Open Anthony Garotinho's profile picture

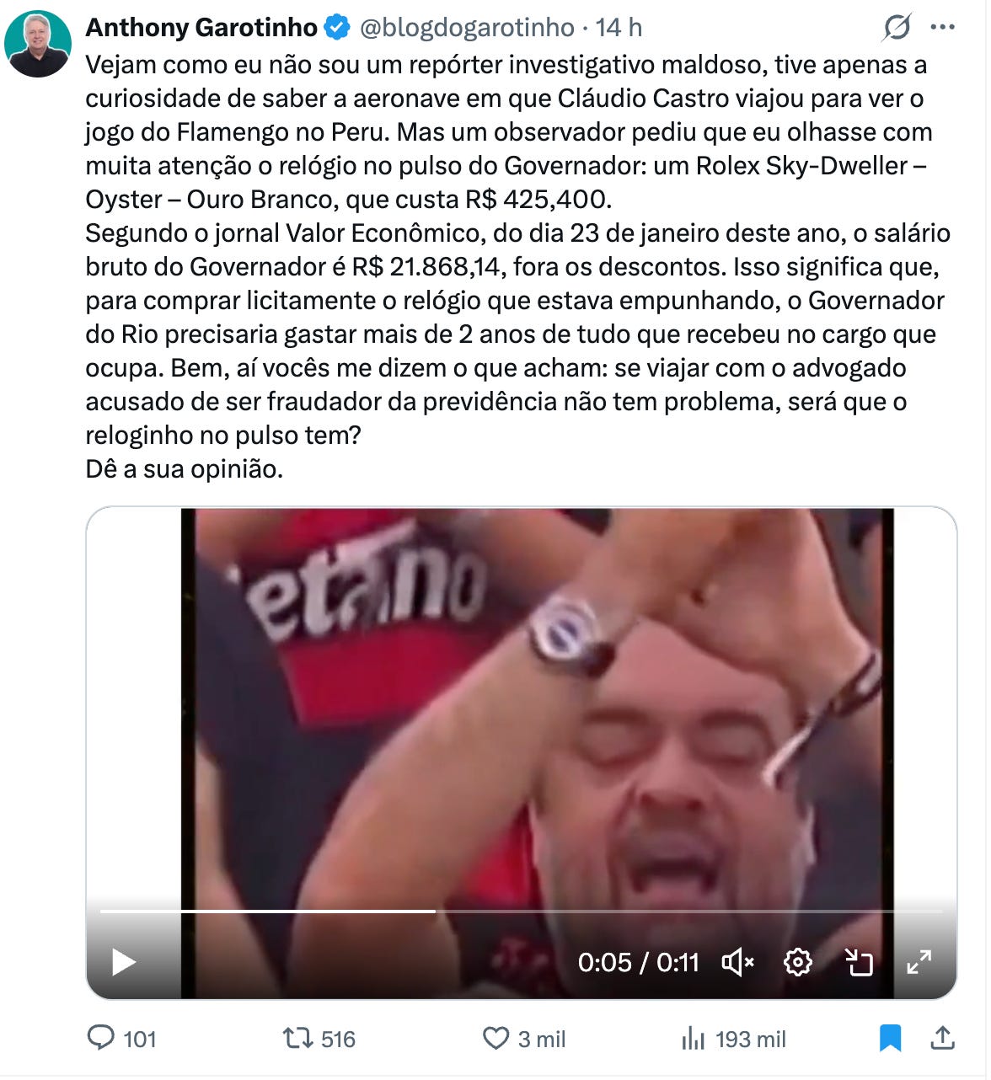pyautogui.click(x=38, y=44)
